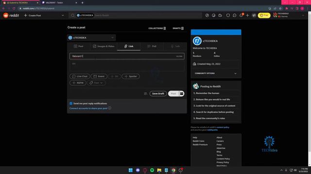This screenshot has height=174, width=311.
Task: Open the r/TECHIDEA community chooser dropdown
Action: tap(91, 38)
